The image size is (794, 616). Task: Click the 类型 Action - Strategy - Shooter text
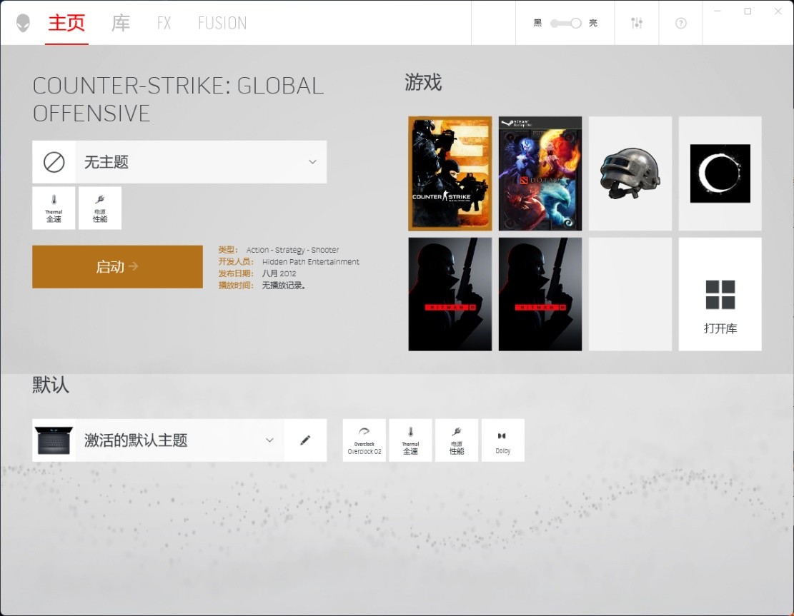click(279, 250)
